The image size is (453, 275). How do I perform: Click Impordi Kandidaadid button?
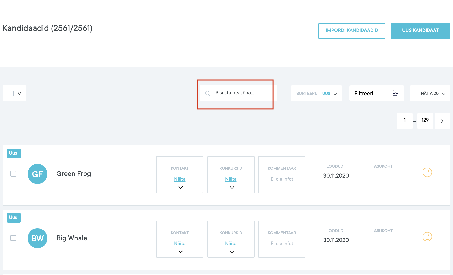click(352, 31)
